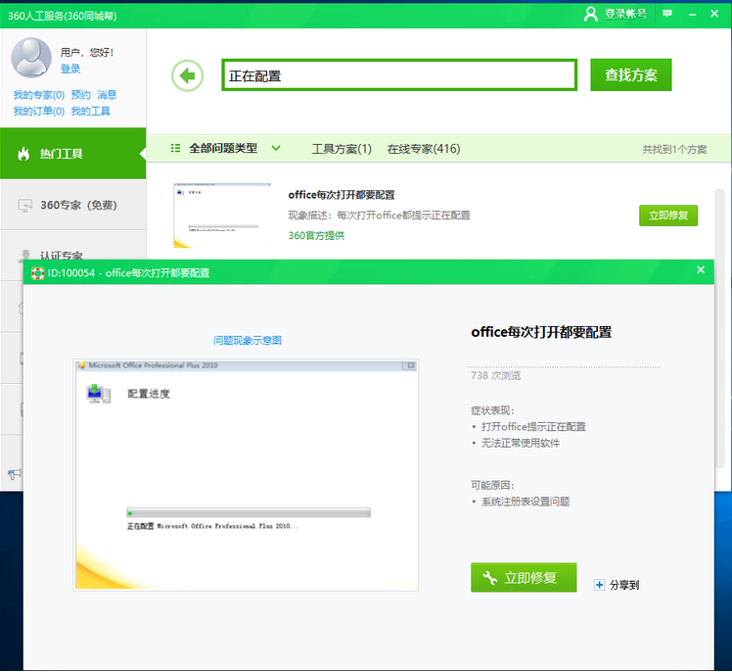Click the 问题现象示意图 link
Screen dimensions: 732x672
[x=248, y=340]
